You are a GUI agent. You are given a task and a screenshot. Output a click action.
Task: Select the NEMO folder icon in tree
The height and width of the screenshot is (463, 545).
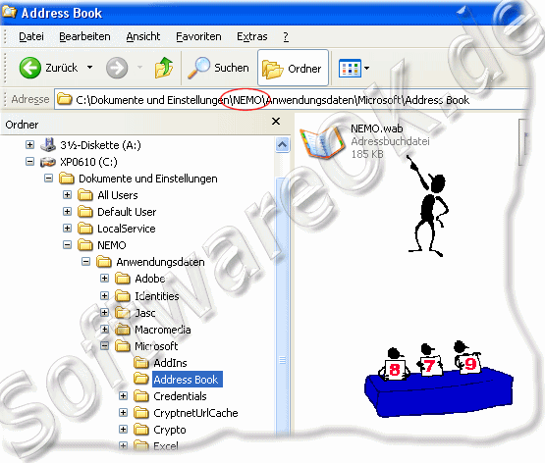coord(85,245)
